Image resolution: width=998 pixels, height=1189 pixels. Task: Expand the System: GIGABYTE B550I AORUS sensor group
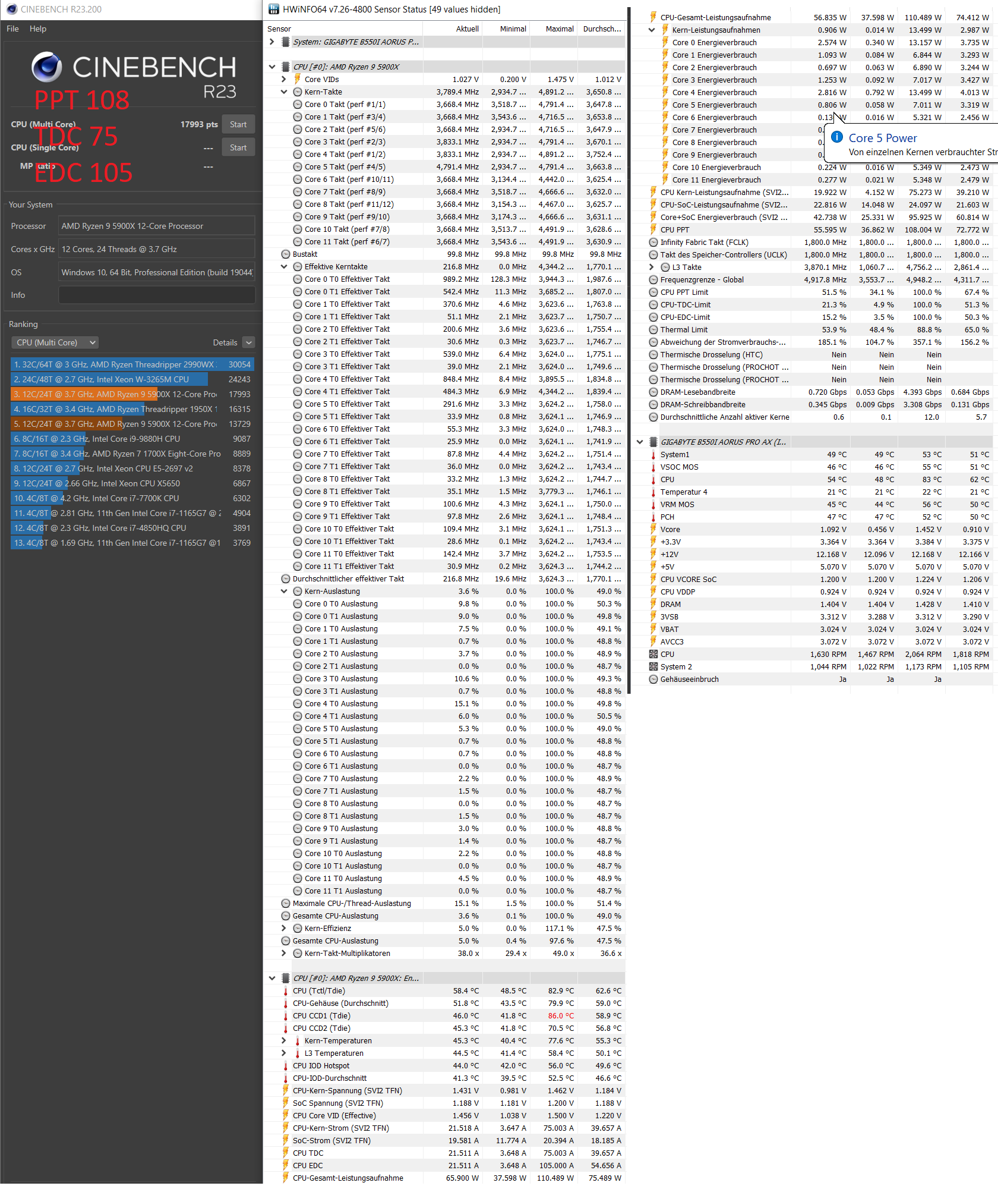pyautogui.click(x=272, y=42)
